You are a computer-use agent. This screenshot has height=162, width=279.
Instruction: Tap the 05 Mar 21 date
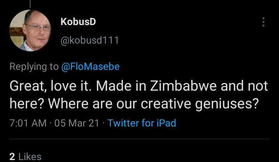(77, 123)
